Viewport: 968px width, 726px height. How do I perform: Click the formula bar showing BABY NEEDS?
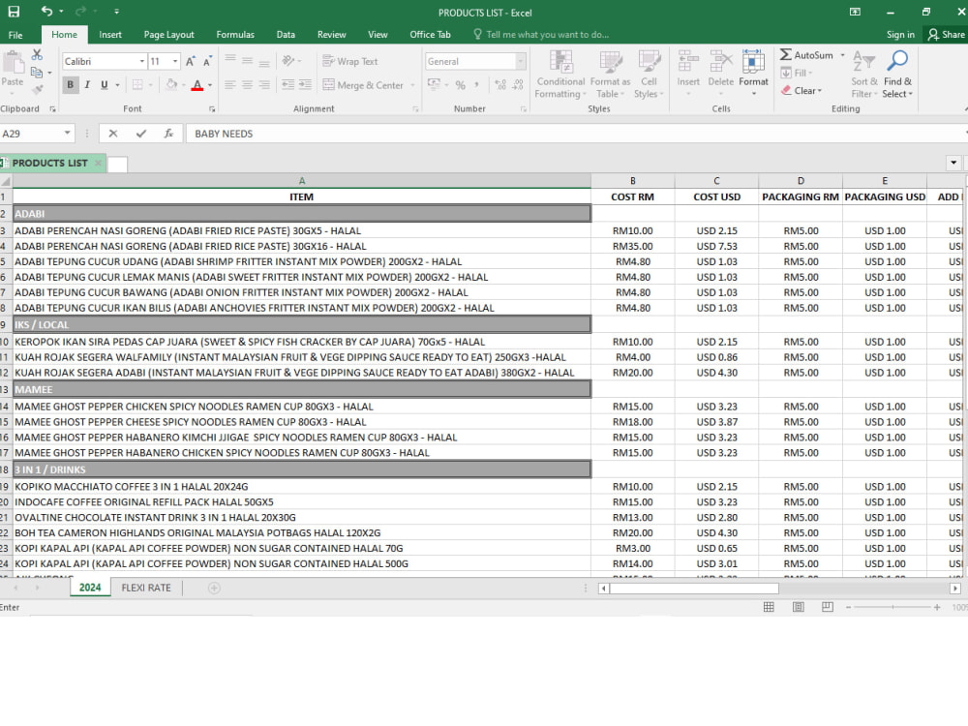tap(574, 134)
